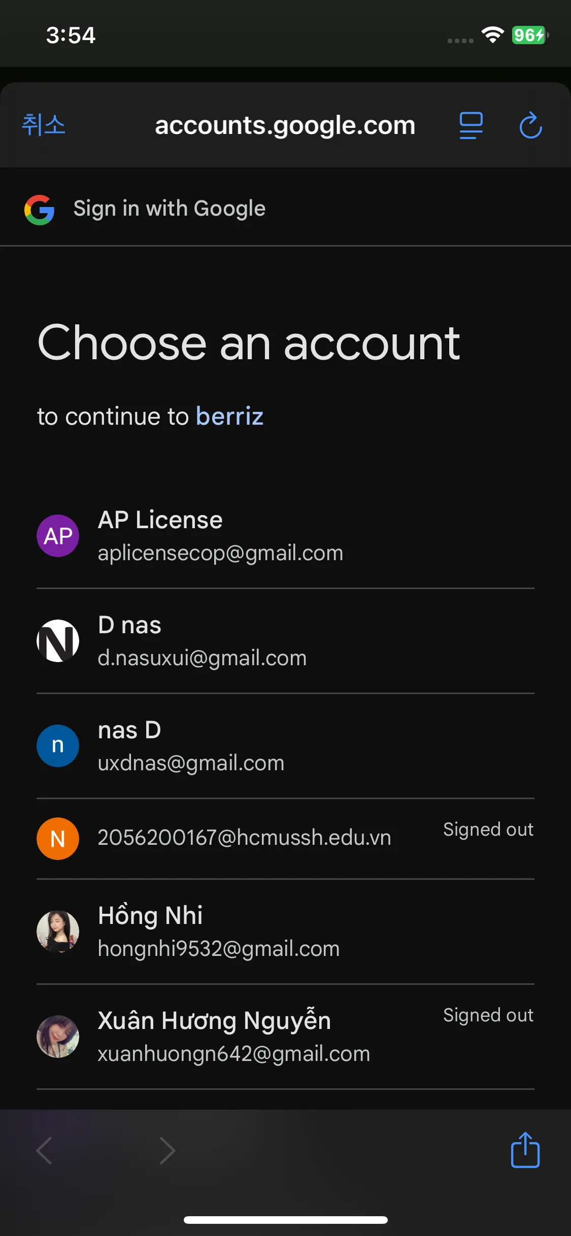Viewport: 571px width, 1236px height.
Task: Open the reader view icon
Action: coord(471,125)
